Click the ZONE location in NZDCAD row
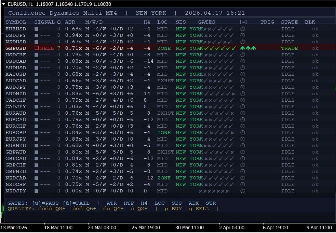Screen dimensions: 336x233 (164, 178)
